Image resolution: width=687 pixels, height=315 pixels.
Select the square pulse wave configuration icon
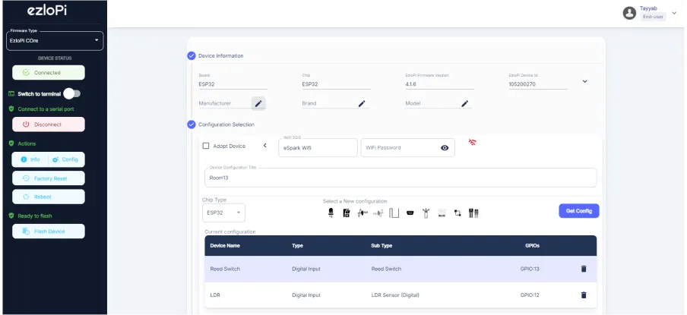point(394,213)
